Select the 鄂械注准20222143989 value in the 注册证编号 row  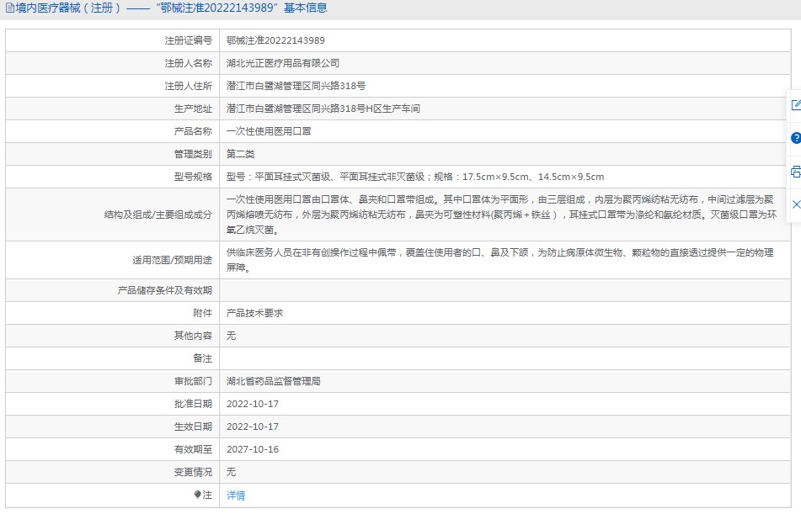[x=275, y=40]
